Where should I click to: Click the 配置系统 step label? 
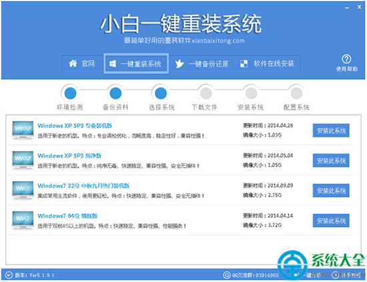(296, 108)
